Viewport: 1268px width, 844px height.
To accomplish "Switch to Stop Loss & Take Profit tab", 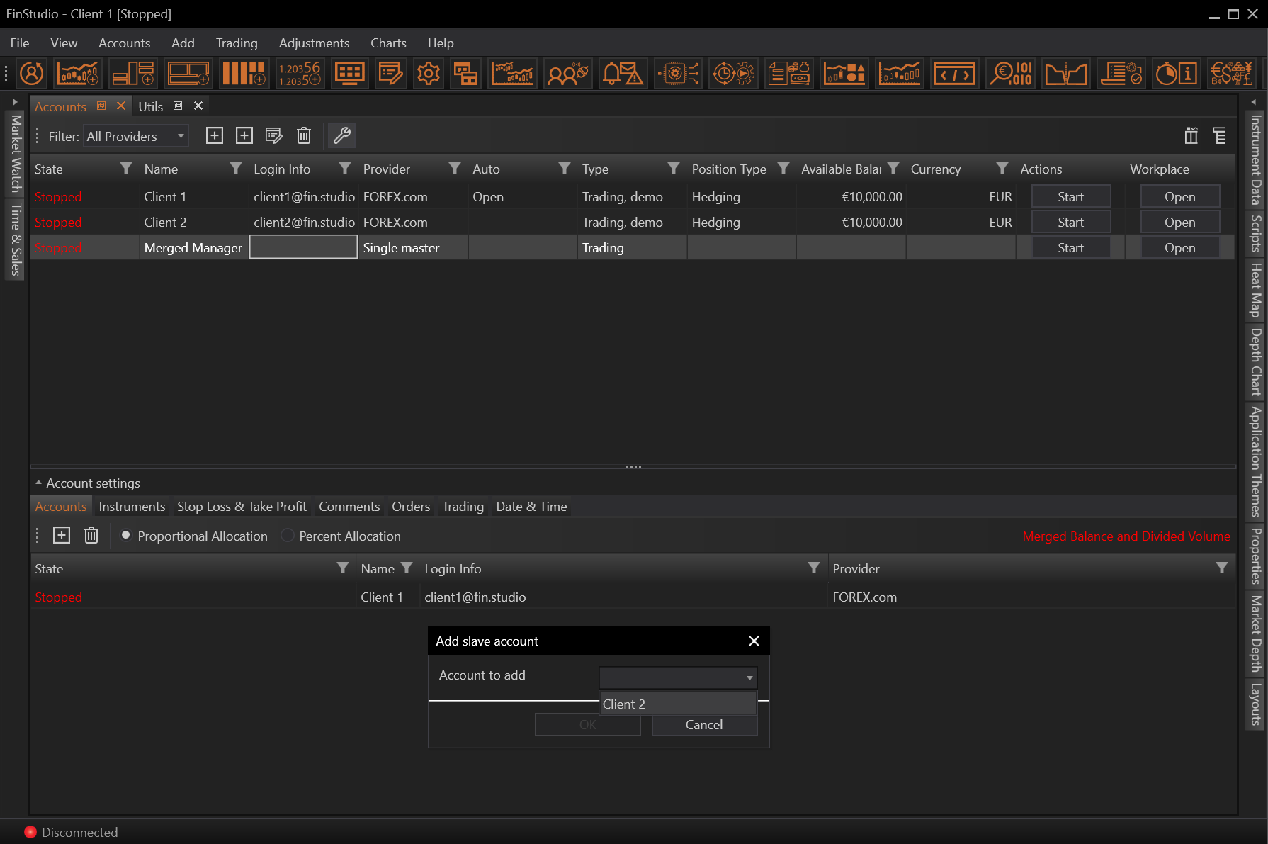I will pos(242,507).
